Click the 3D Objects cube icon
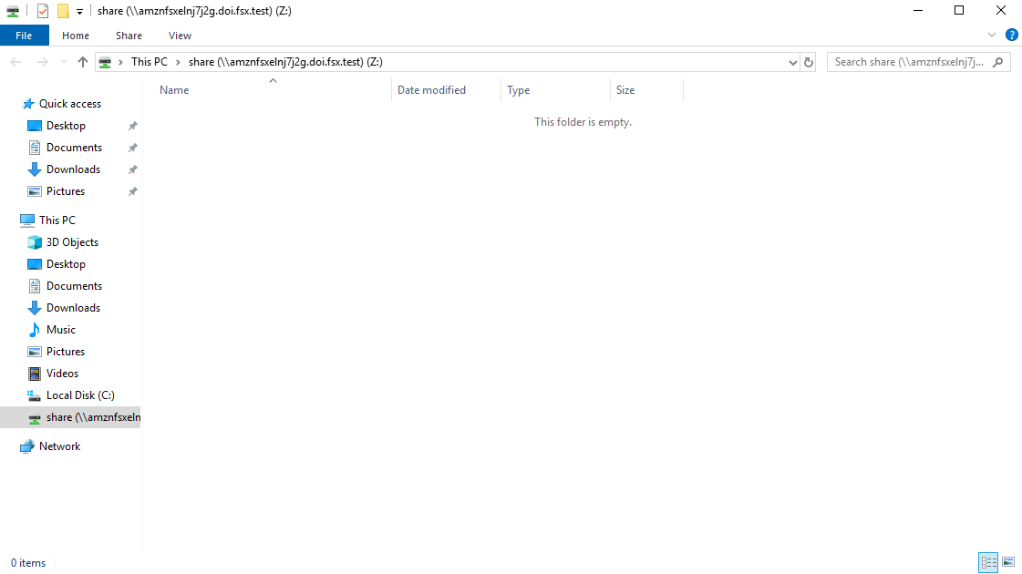 click(35, 242)
